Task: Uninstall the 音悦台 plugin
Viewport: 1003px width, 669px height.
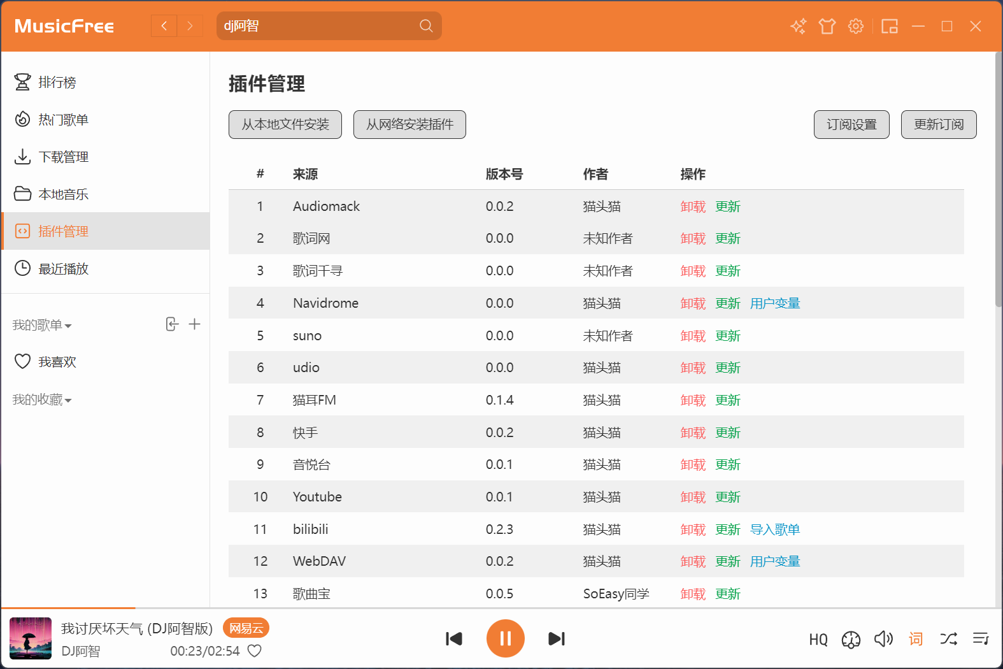Action: (693, 464)
